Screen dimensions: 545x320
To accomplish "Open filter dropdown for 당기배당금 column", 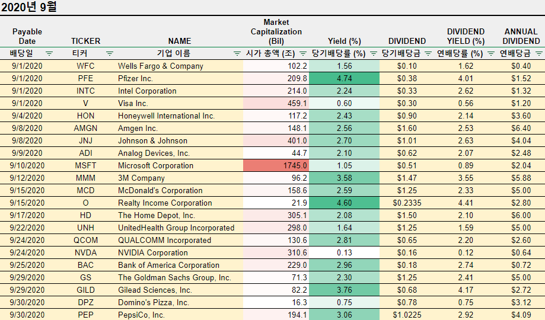I will 428,53.
